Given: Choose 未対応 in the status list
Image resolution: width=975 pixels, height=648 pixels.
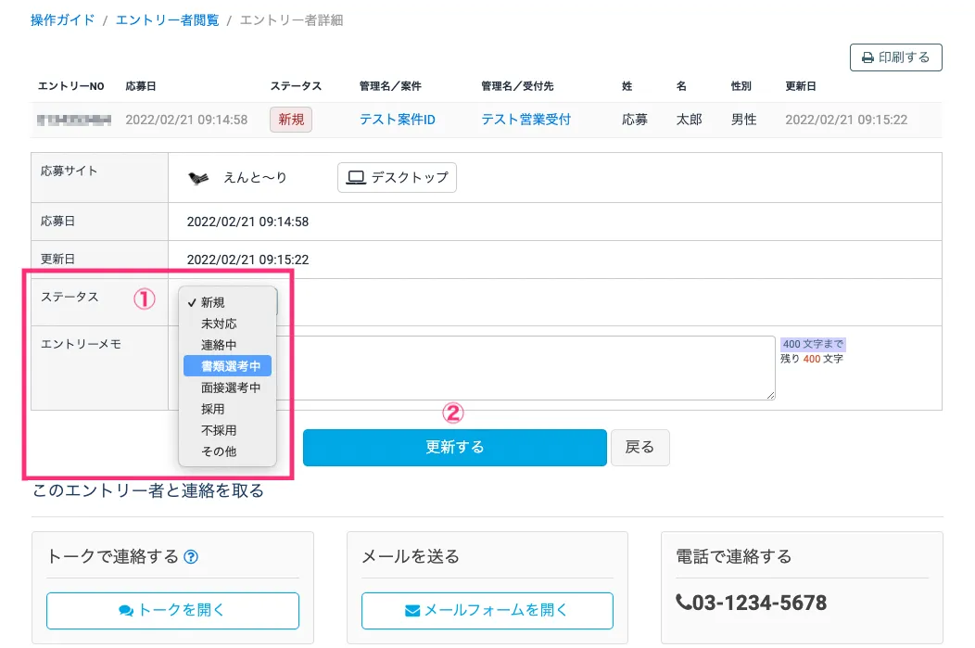Looking at the screenshot, I should click(x=219, y=324).
